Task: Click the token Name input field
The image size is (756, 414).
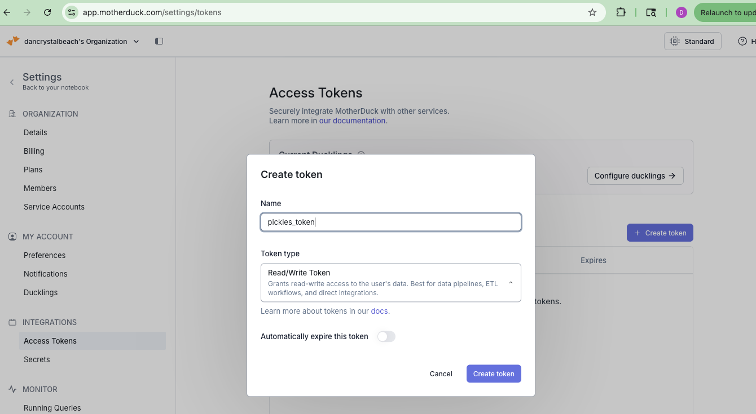Action: [390, 222]
